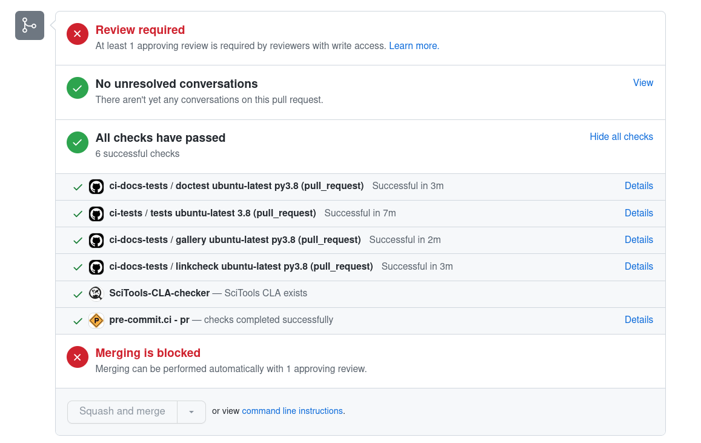Click the SciTools-CLA-checker avatar icon
This screenshot has height=443, width=701.
(96, 293)
